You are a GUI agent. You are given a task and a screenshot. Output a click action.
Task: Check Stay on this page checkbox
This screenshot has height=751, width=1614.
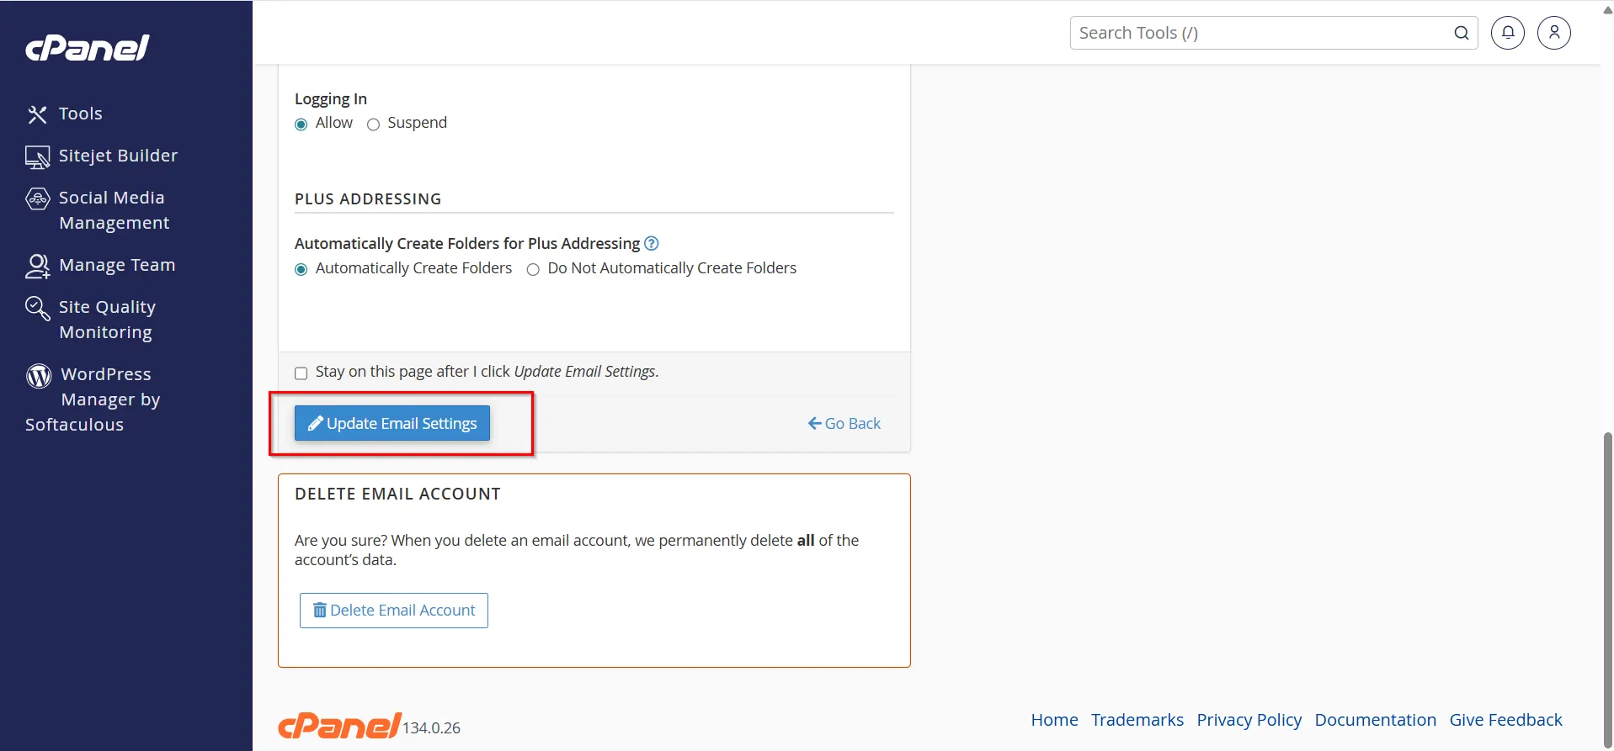(301, 373)
